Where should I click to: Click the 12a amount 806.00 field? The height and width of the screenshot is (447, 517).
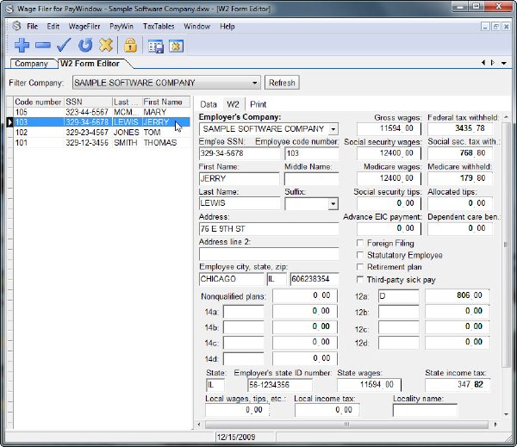click(458, 295)
